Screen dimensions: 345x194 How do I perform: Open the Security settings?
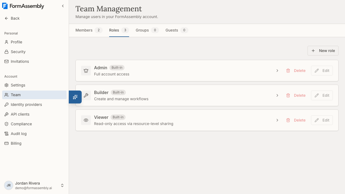pos(34,52)
